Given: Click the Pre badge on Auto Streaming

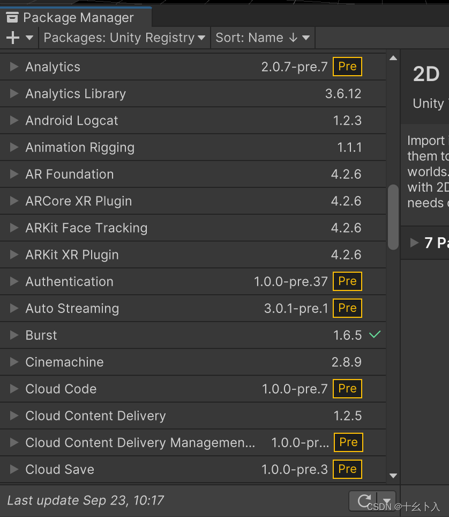Looking at the screenshot, I should [x=347, y=308].
